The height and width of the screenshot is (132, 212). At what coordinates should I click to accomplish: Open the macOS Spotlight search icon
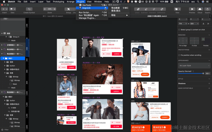(198, 2)
